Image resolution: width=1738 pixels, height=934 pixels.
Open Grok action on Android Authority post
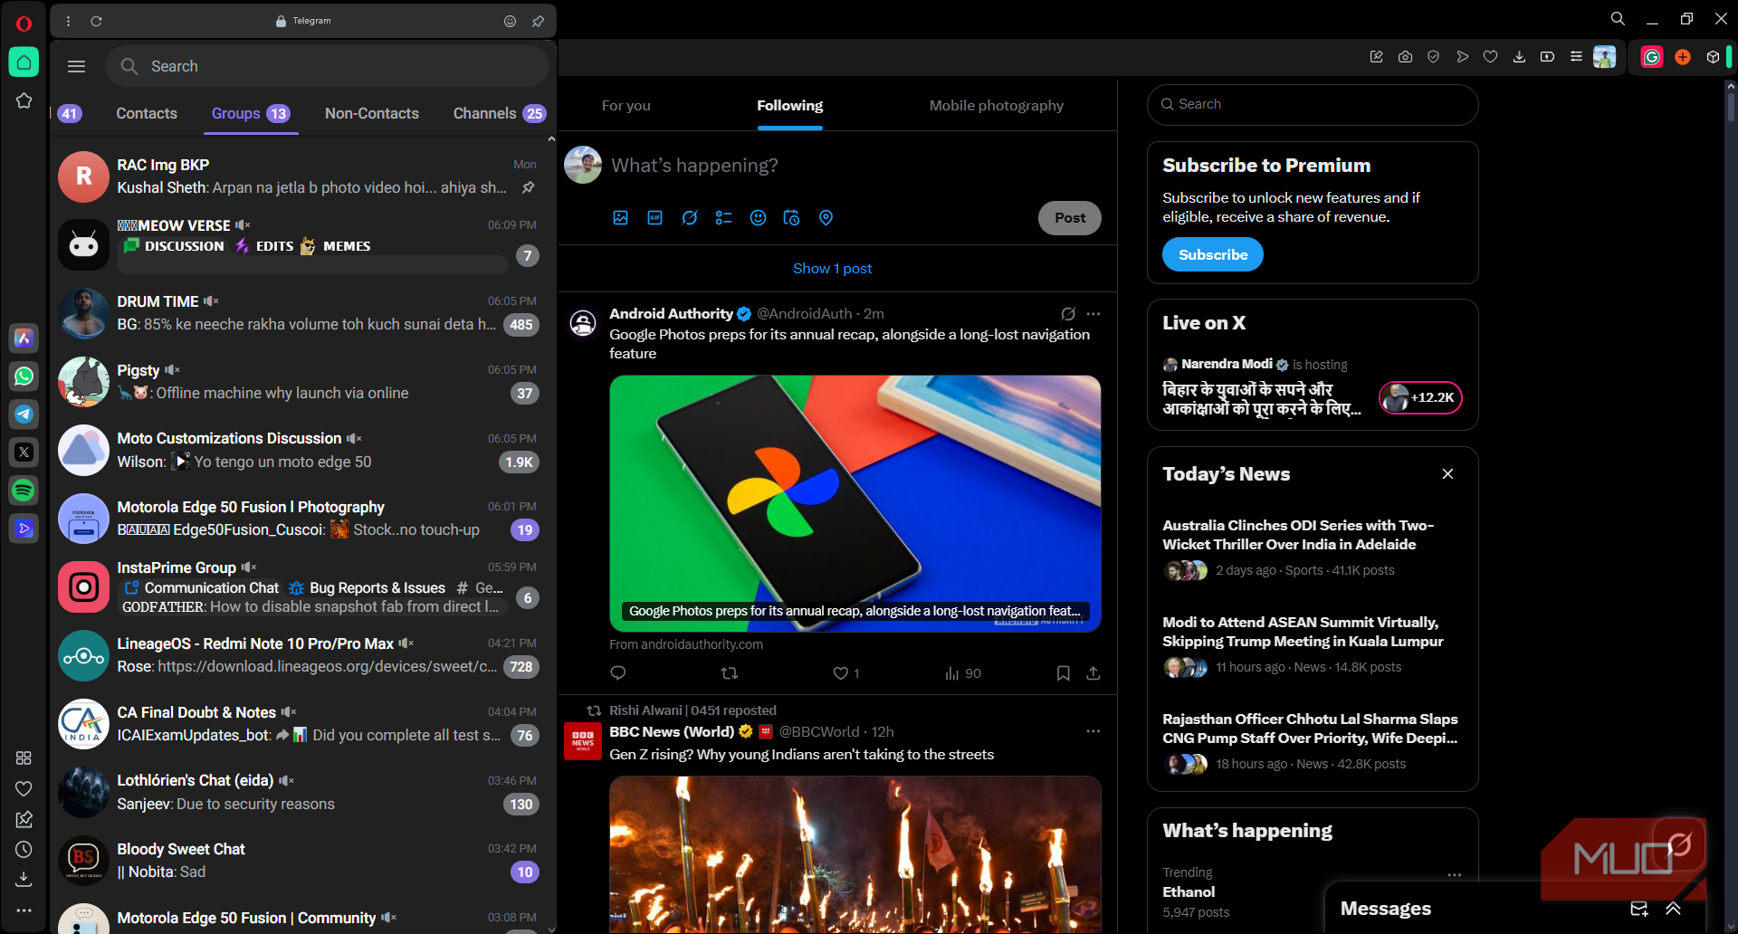click(1068, 314)
